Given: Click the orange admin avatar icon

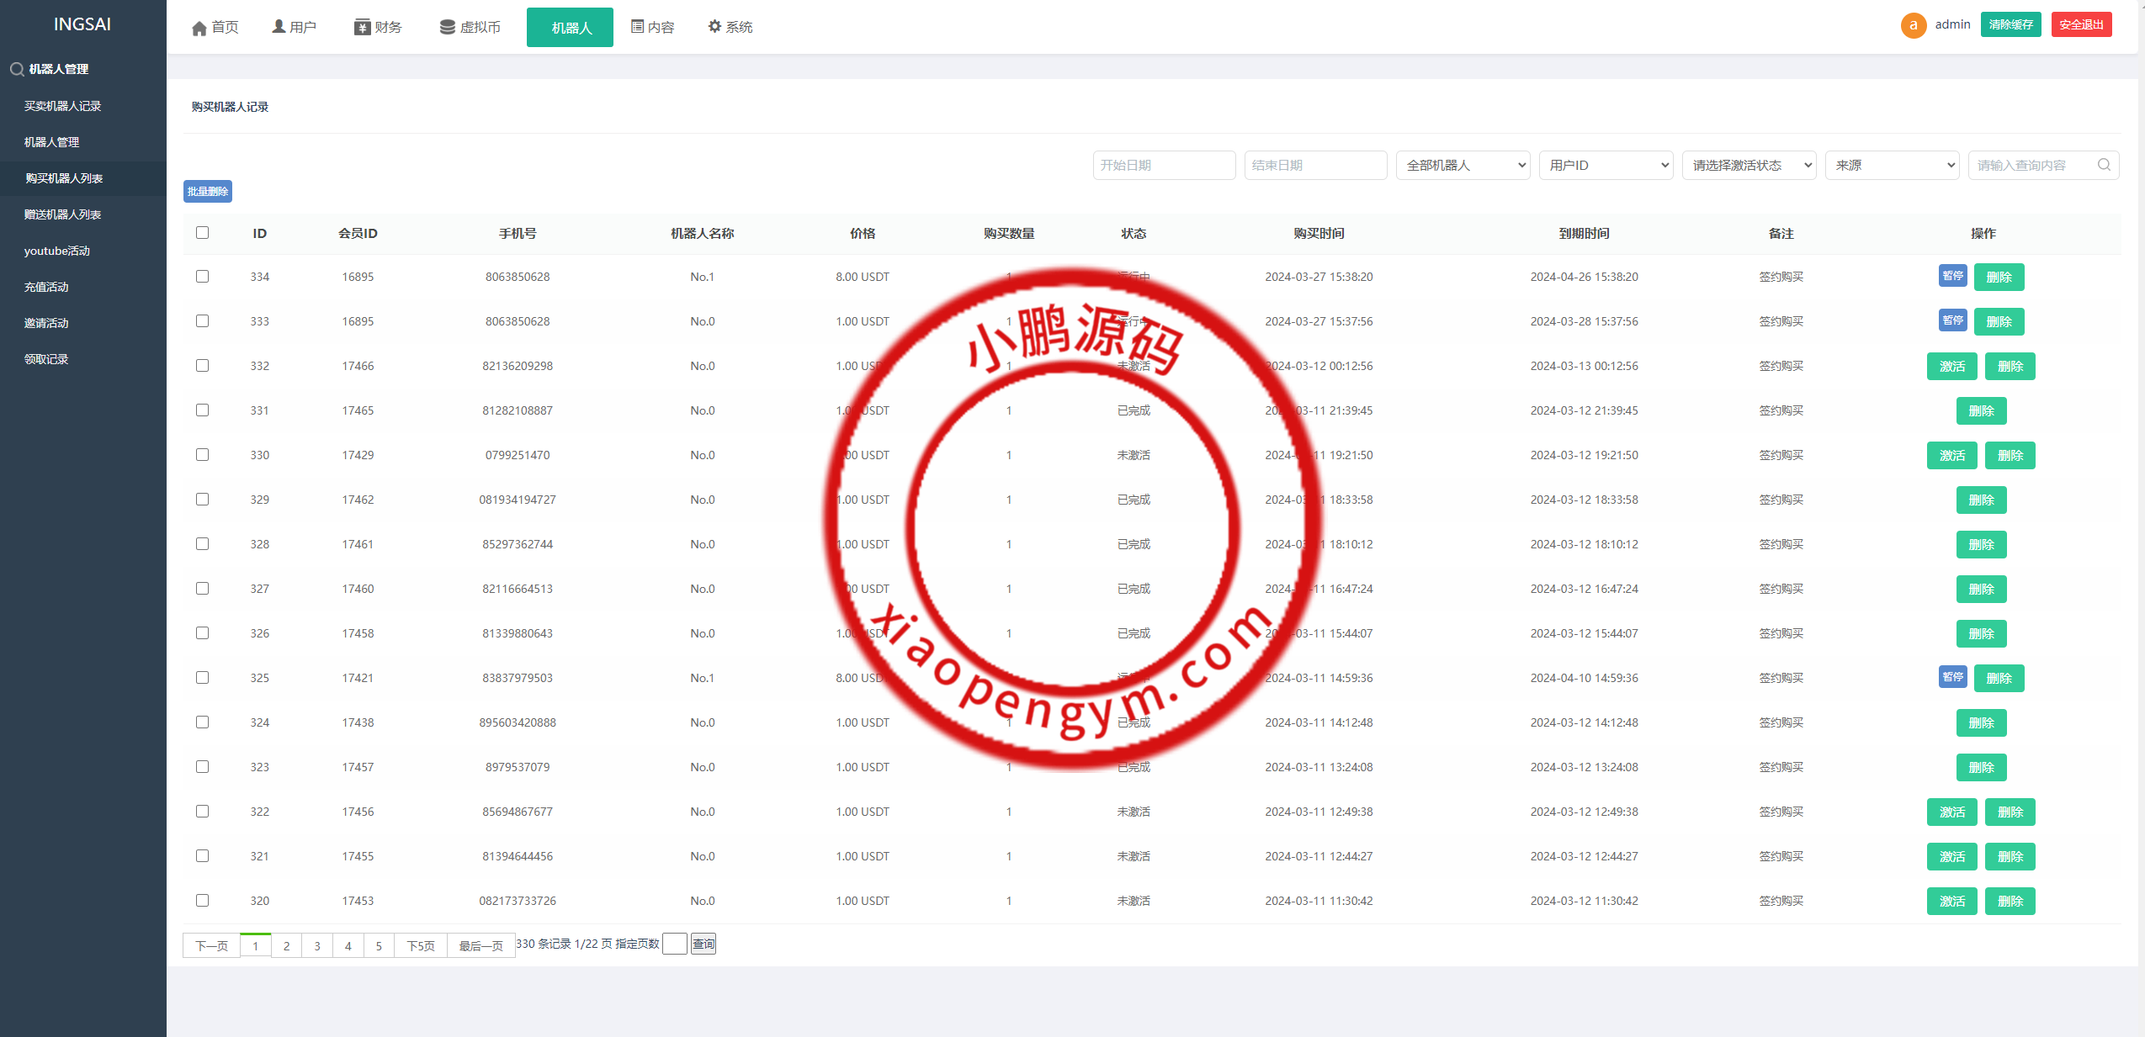Looking at the screenshot, I should (x=1913, y=25).
